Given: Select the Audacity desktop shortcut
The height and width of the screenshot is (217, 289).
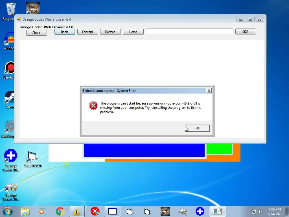Looking at the screenshot, I should tap(9, 41).
